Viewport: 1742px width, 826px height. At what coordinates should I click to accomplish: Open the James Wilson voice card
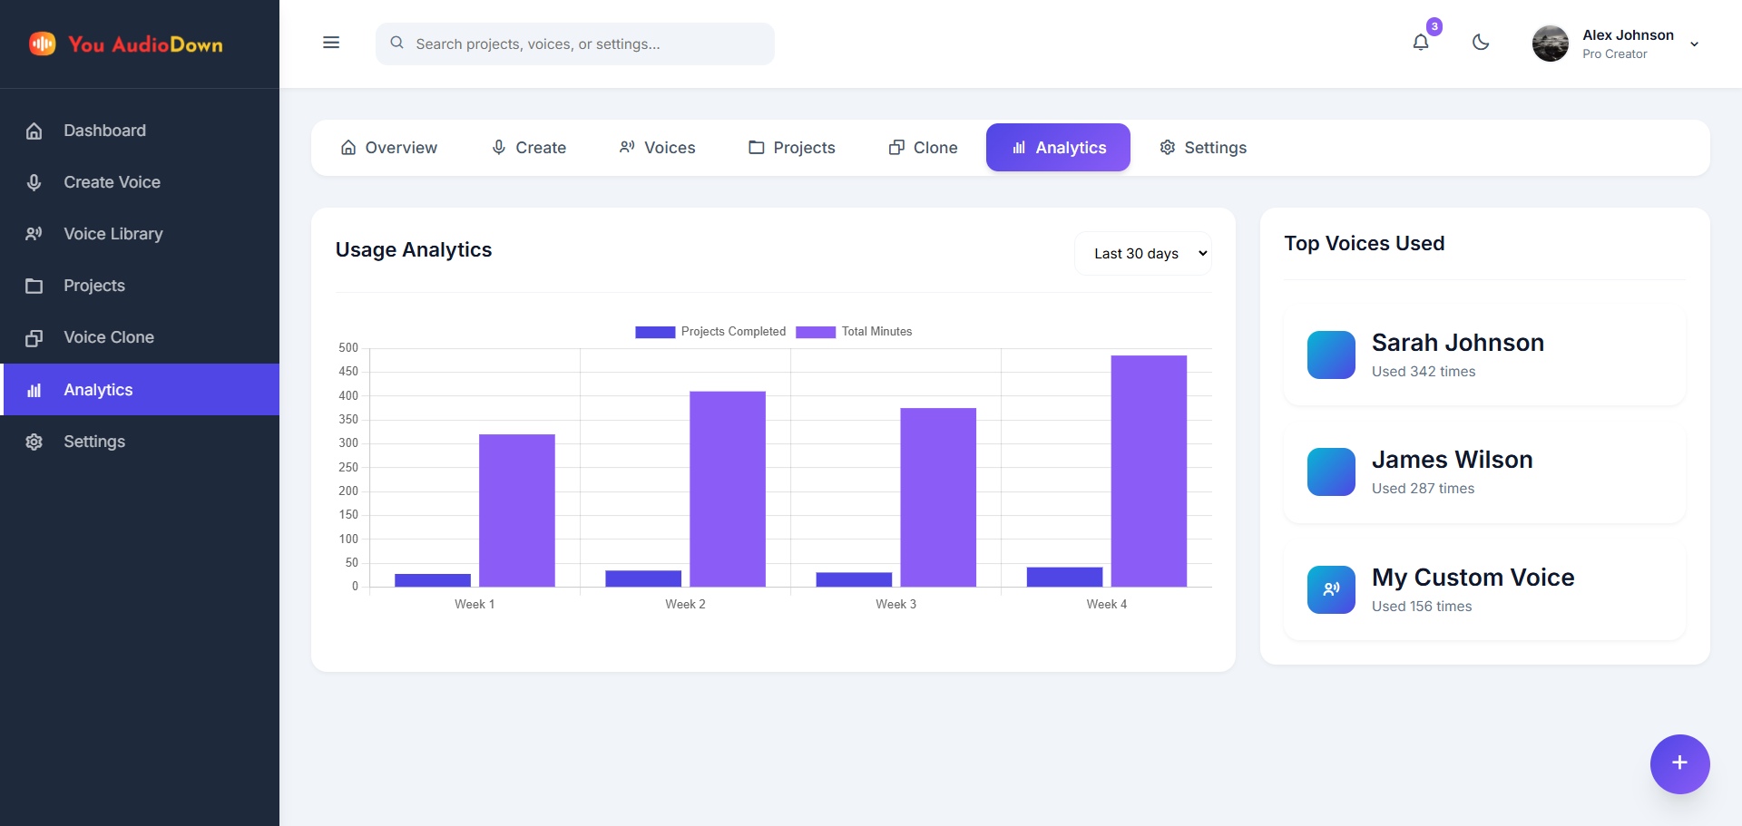(1484, 472)
